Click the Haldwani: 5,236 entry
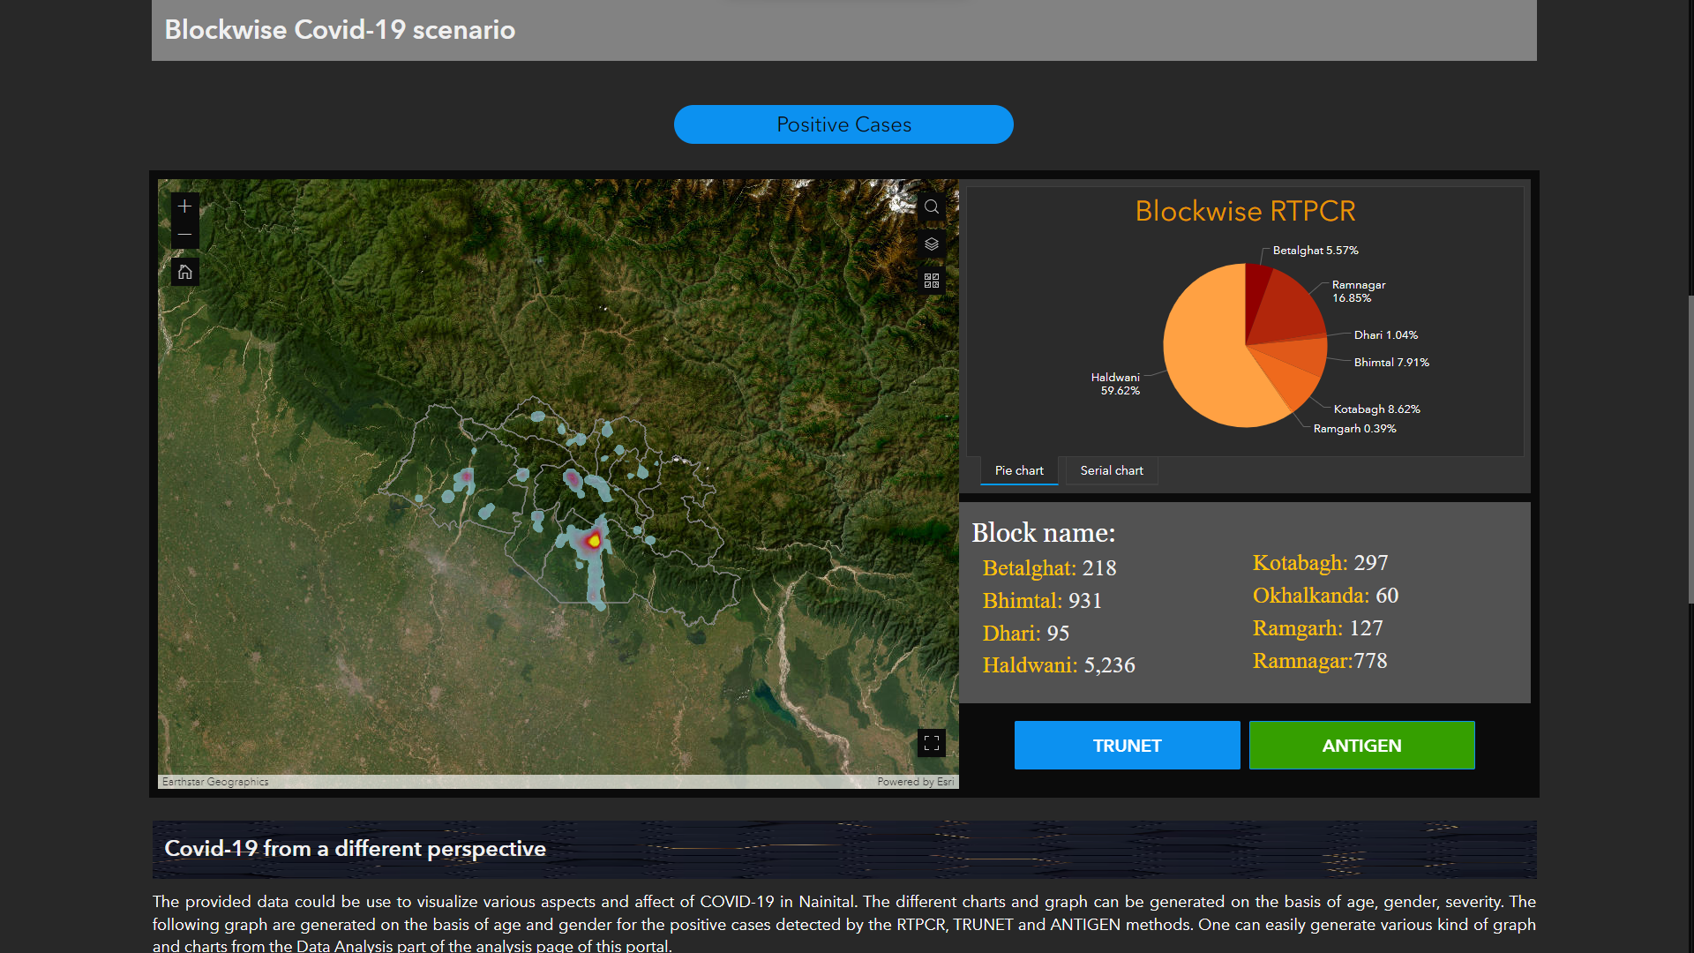Screen dimensions: 1694x953 (1059, 665)
